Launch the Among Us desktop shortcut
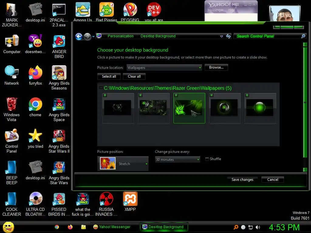The image size is (311, 233). (x=83, y=12)
